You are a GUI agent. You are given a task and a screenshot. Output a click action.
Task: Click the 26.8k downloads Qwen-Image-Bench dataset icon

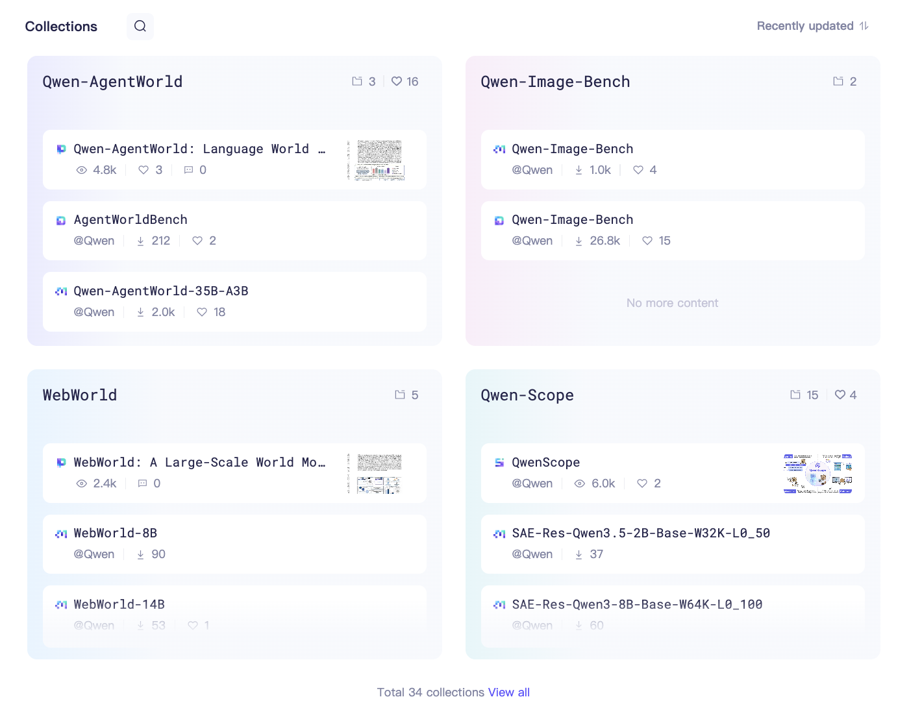click(499, 221)
